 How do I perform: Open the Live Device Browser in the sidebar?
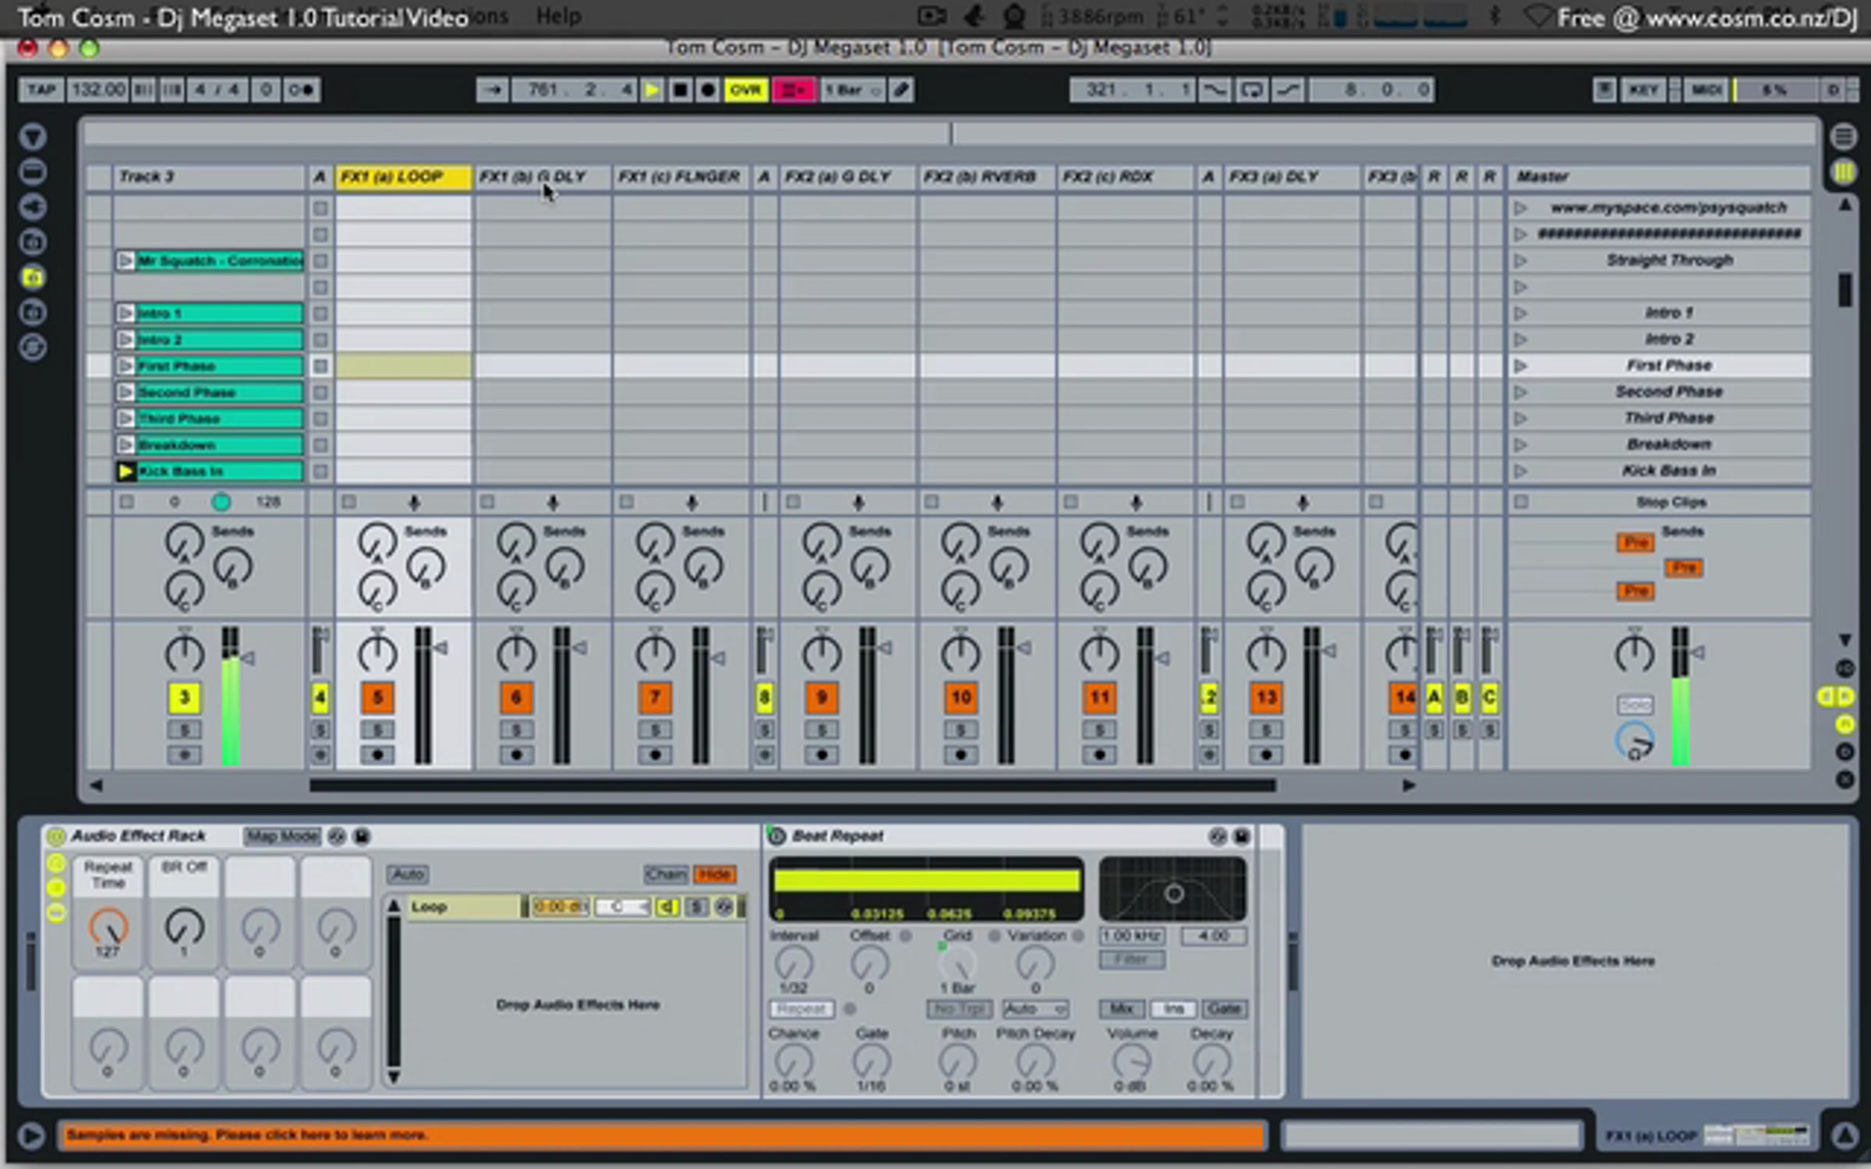tap(33, 172)
